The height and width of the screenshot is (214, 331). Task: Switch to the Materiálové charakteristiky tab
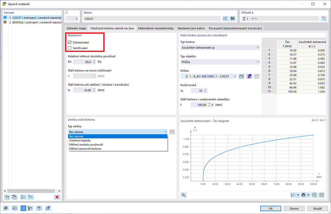(156, 28)
